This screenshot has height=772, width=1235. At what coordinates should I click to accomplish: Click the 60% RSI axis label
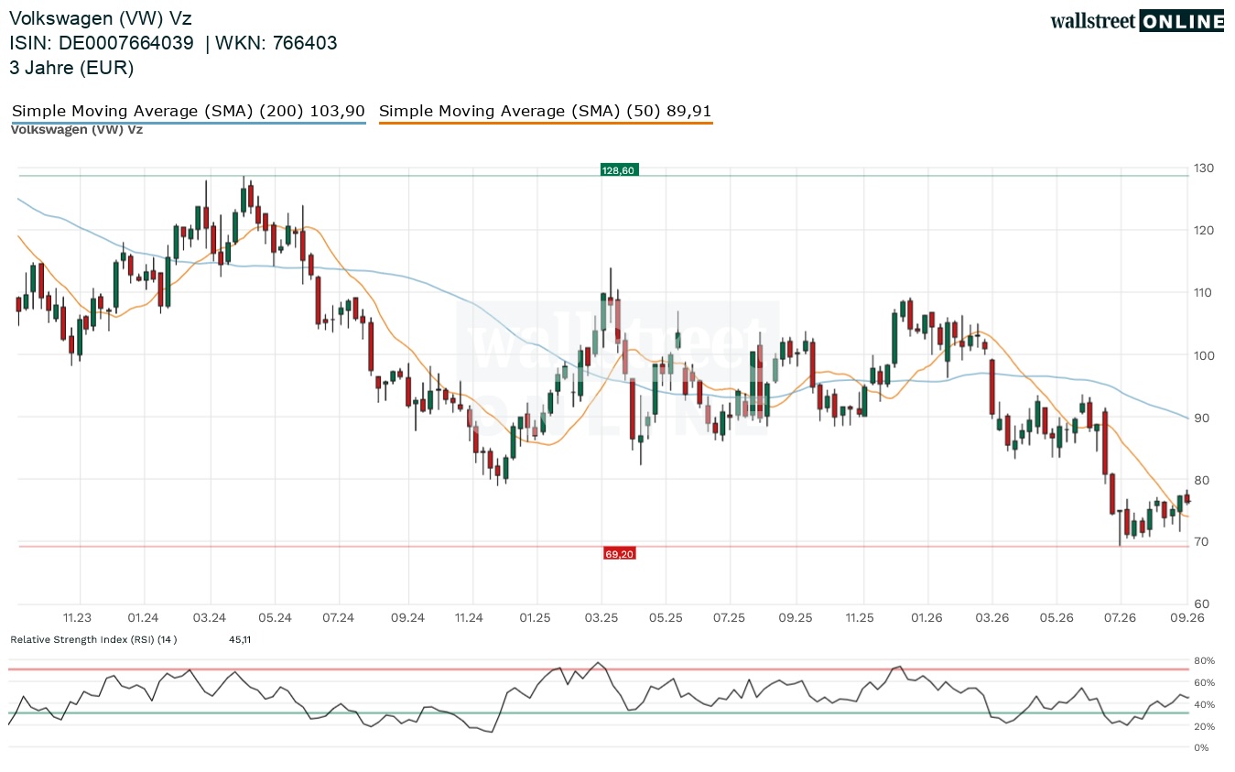click(x=1202, y=683)
